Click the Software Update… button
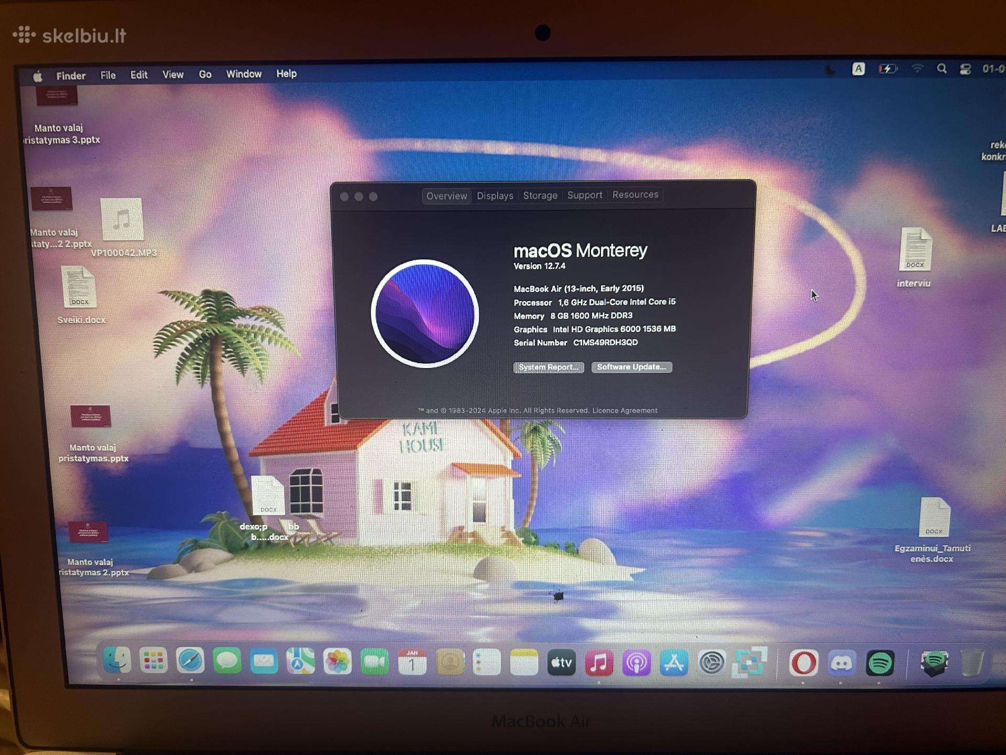 coord(631,367)
